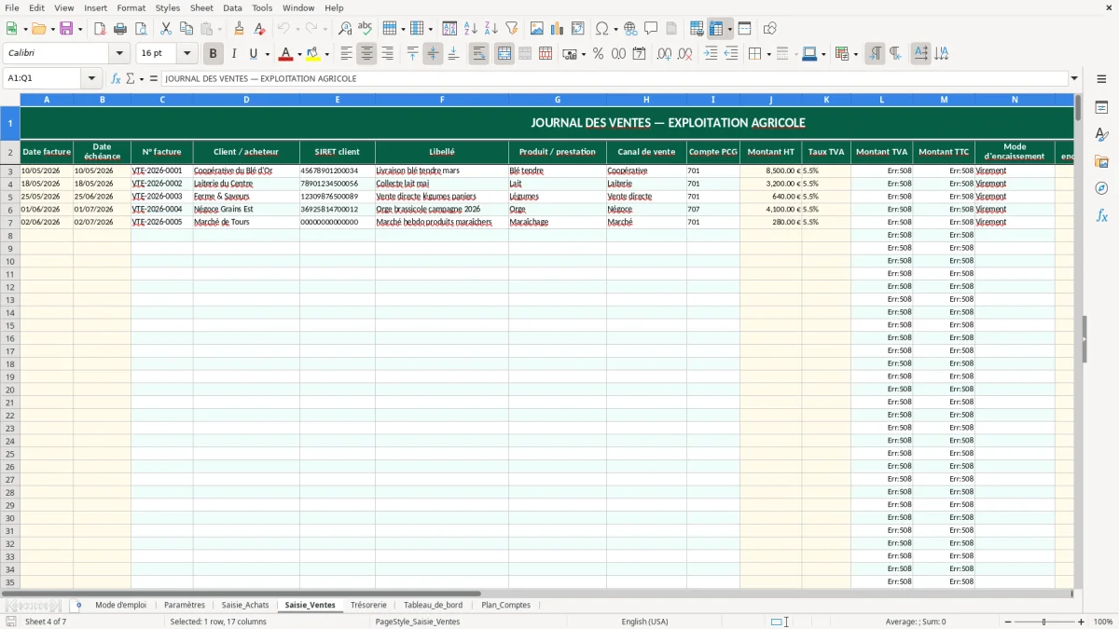Click the Print icon
Screen dimensions: 1119x629
pos(120,29)
